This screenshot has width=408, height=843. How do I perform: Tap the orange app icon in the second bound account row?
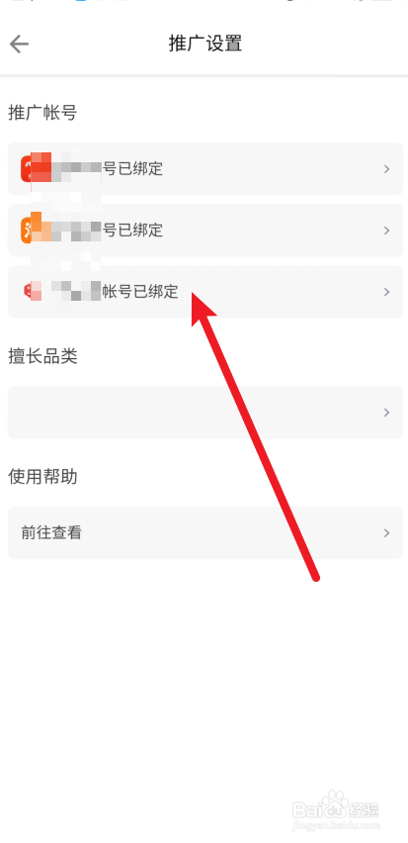pyautogui.click(x=32, y=230)
